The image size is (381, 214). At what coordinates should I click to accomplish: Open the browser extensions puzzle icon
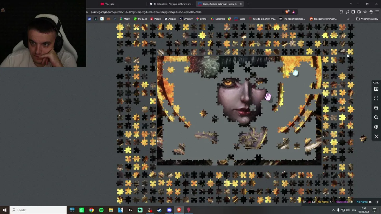click(x=341, y=12)
